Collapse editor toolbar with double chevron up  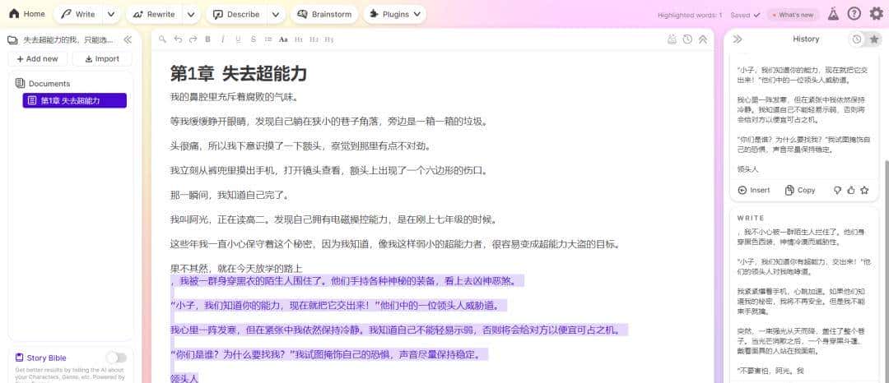tap(702, 39)
